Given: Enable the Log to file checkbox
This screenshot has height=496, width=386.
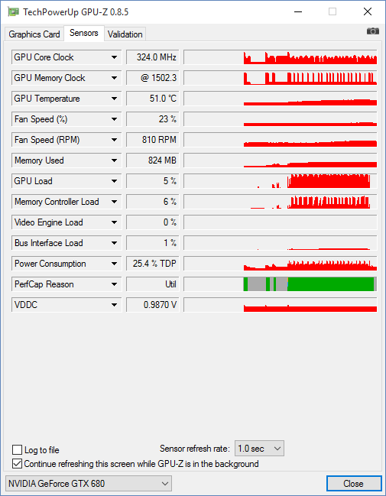Looking at the screenshot, I should pos(17,450).
